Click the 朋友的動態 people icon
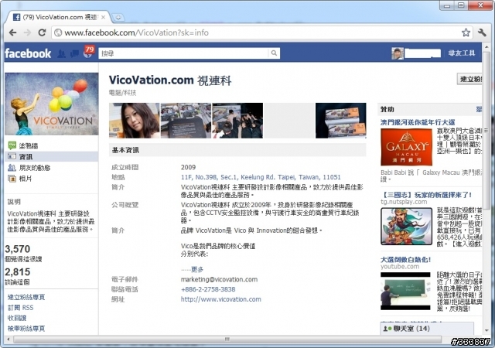Viewport: 495px width, 348px height. pos(12,167)
